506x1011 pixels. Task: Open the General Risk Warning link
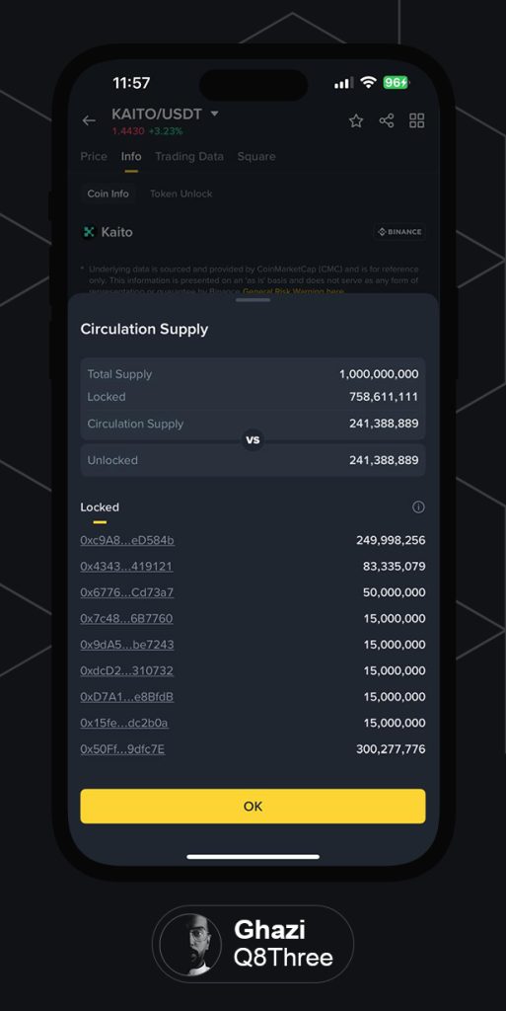pyautogui.click(x=293, y=291)
